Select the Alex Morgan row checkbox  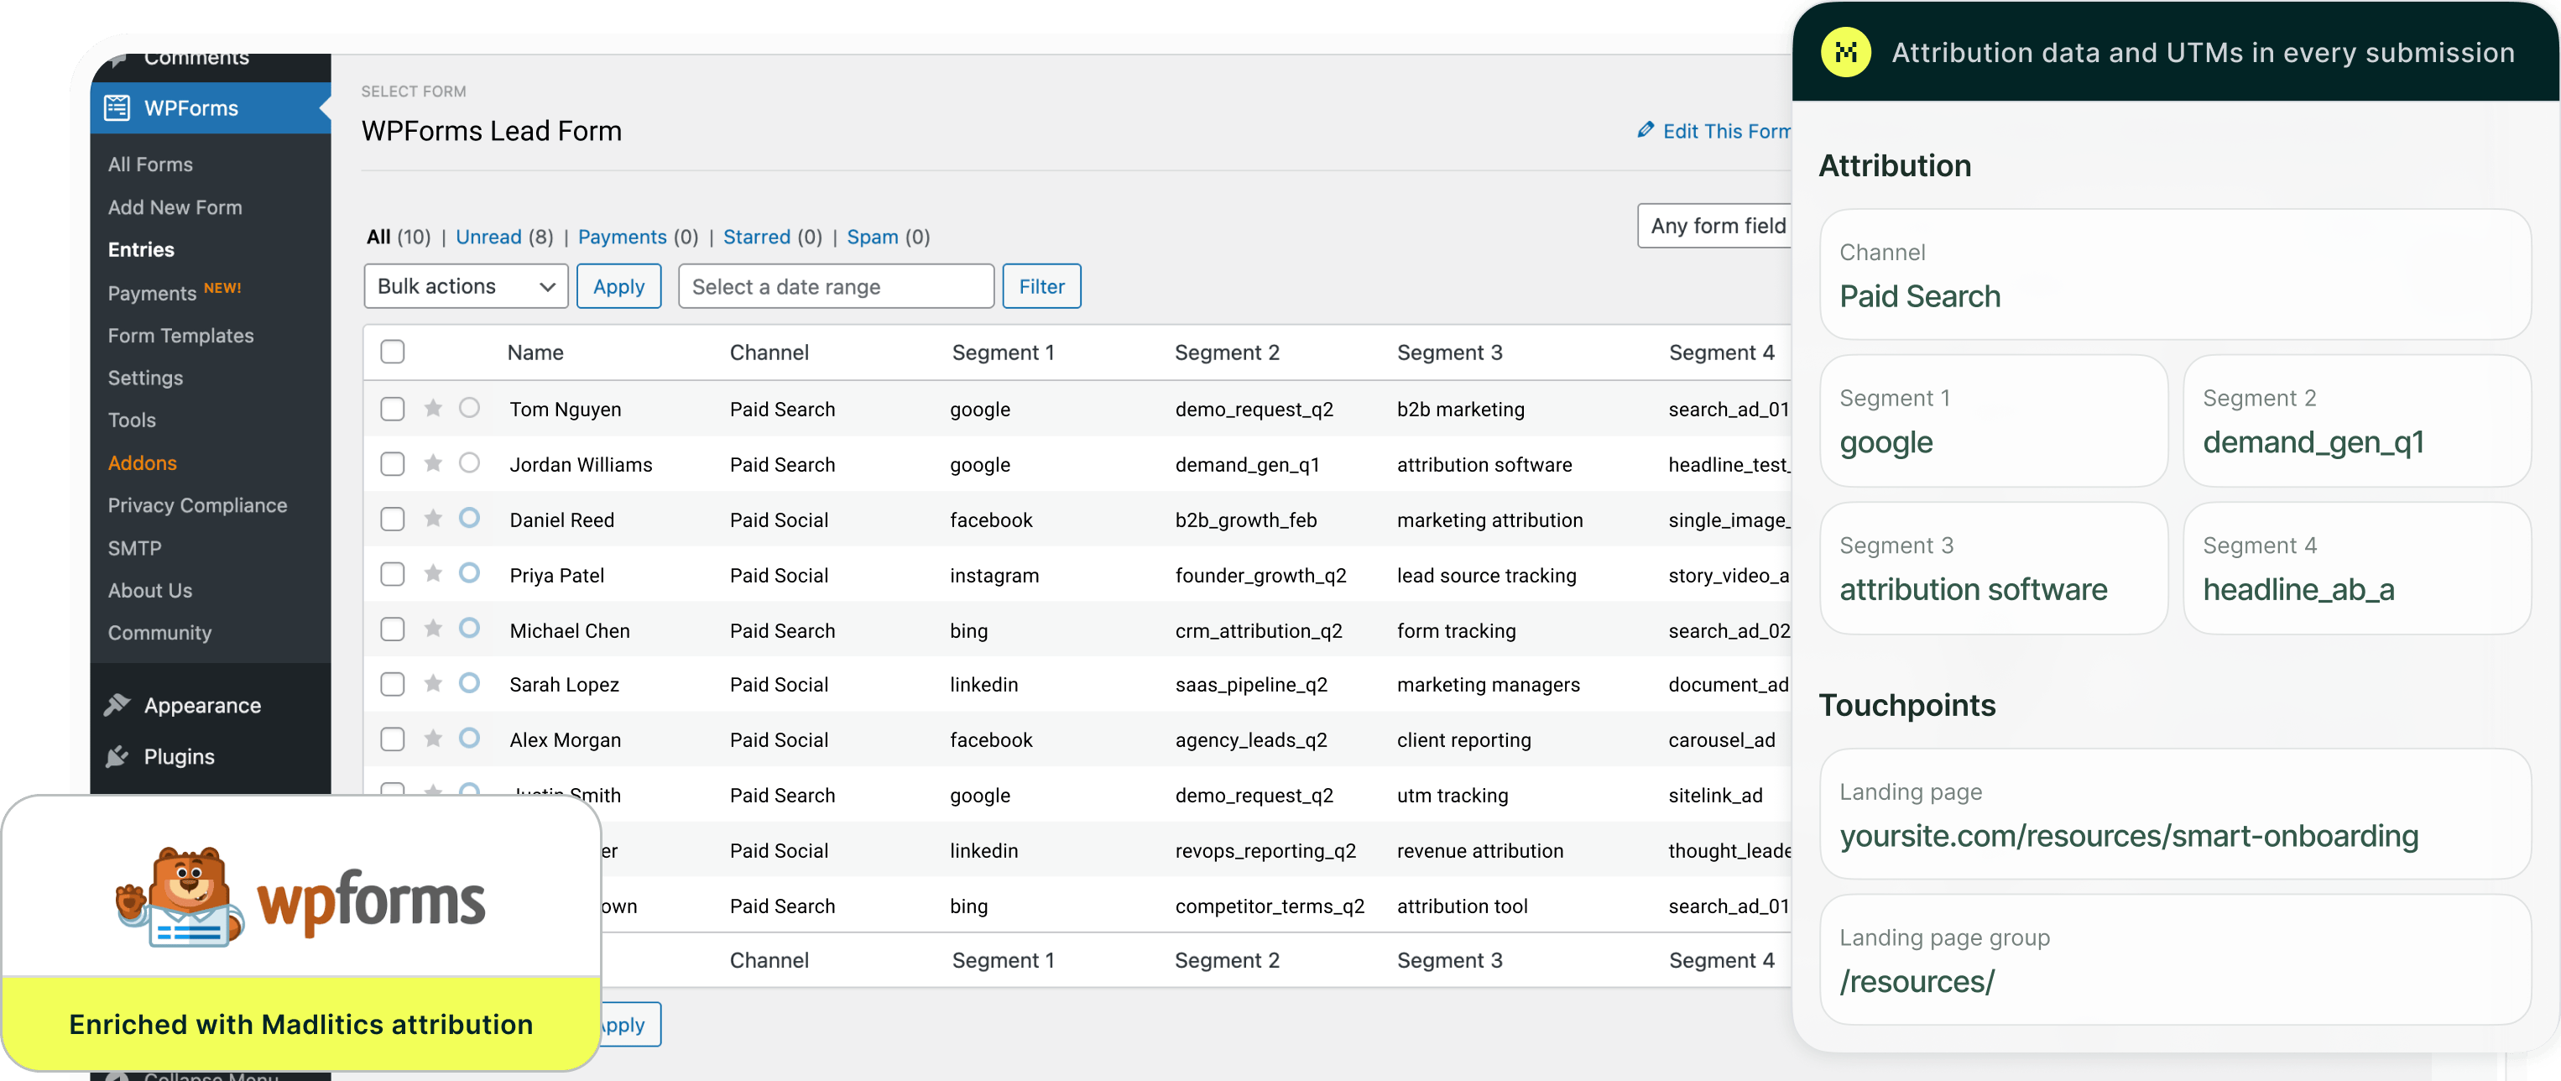[x=393, y=740]
